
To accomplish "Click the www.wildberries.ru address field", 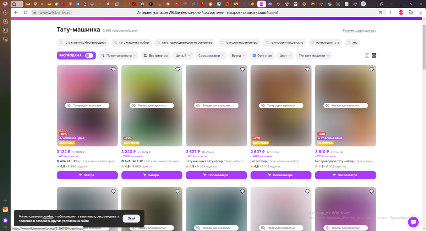I will coord(55,12).
